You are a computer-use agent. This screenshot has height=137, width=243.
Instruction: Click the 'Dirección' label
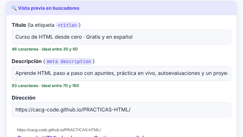click(x=24, y=98)
